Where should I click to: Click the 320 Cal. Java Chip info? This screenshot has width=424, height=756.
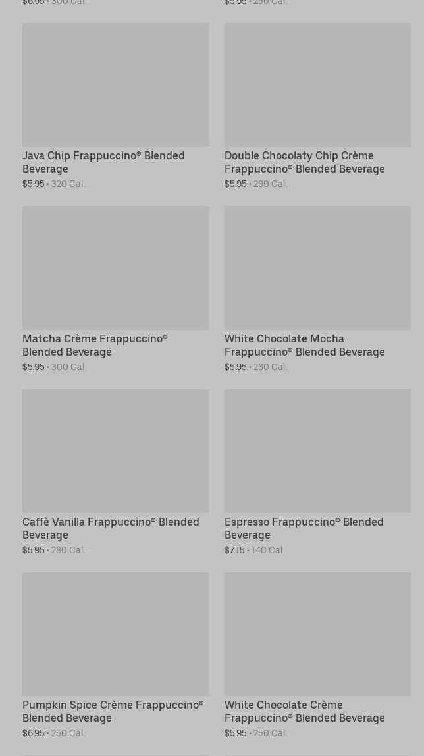(68, 184)
